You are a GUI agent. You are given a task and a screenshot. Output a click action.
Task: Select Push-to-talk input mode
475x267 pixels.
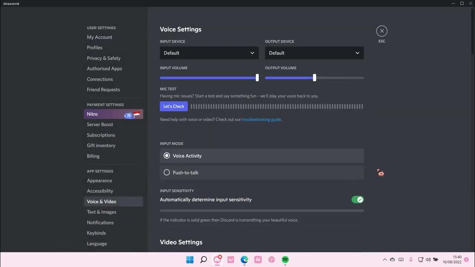[x=262, y=172]
